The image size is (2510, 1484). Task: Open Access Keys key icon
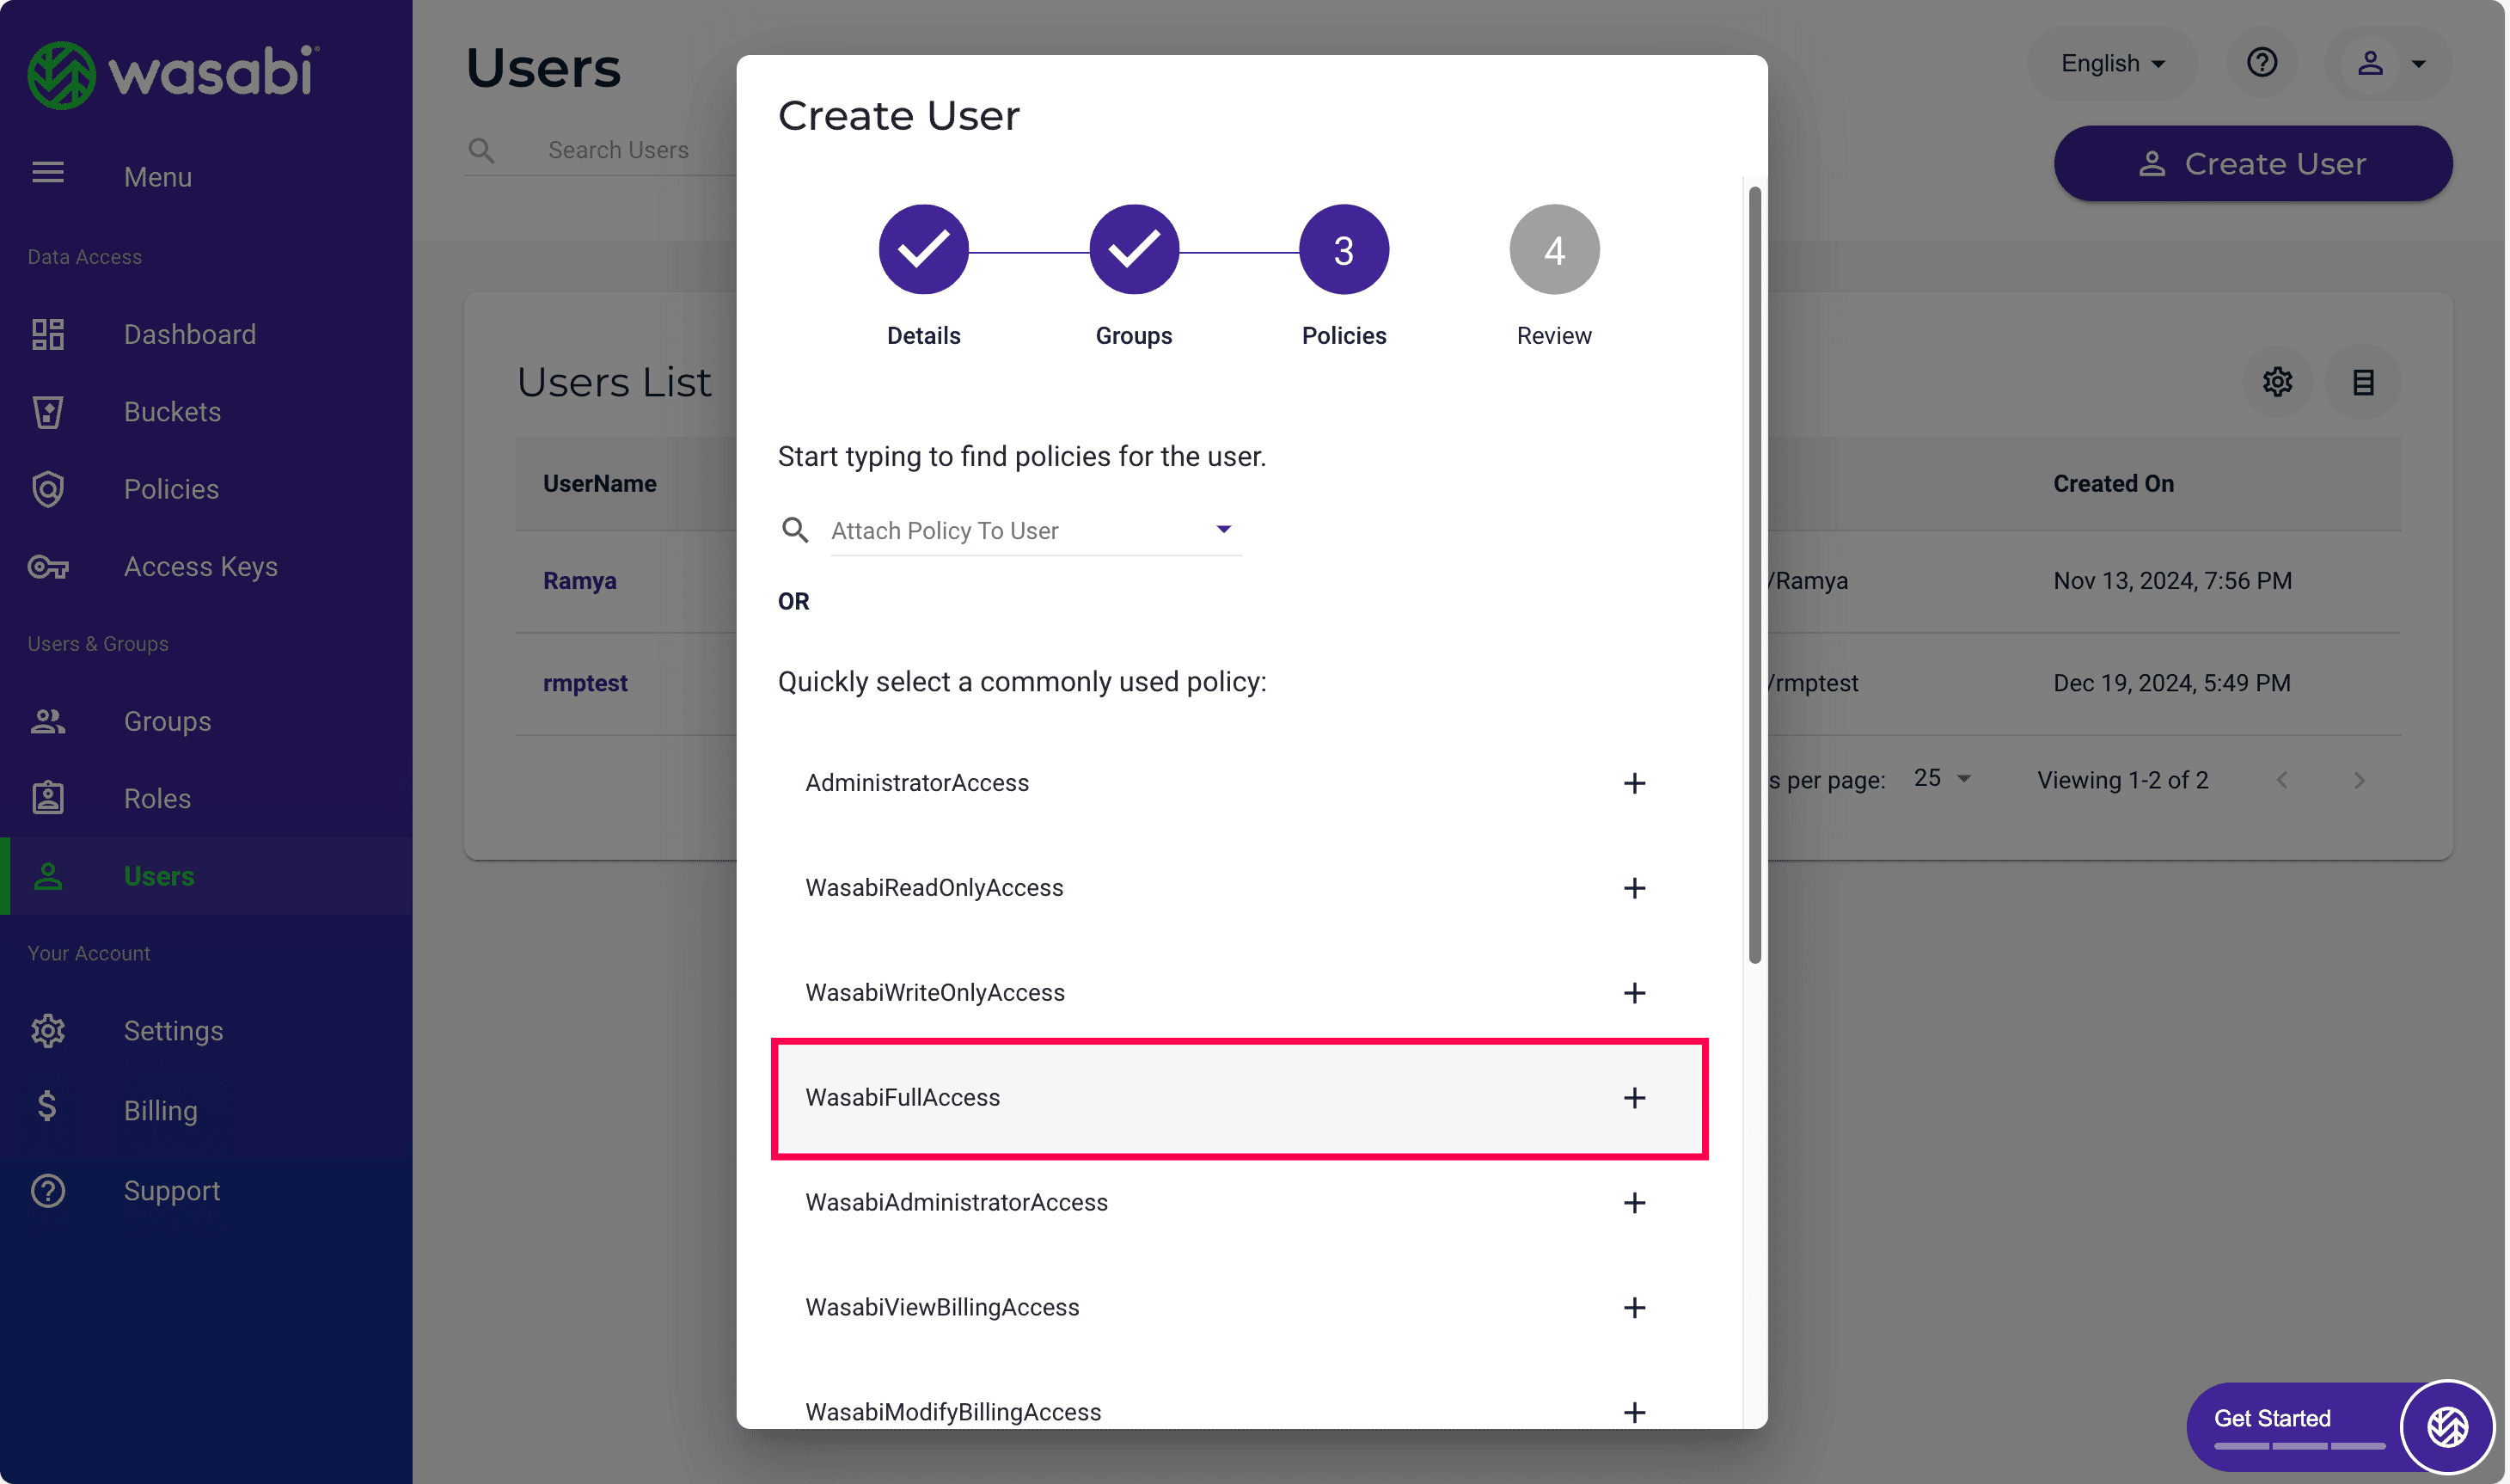[47, 567]
